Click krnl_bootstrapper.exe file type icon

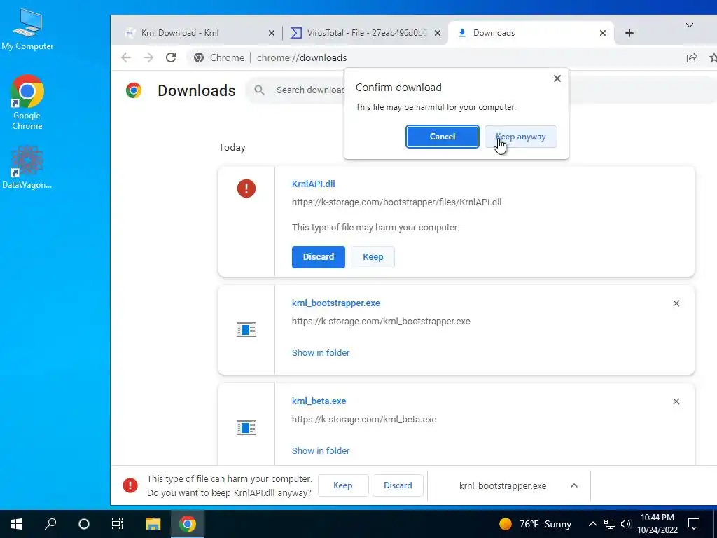pos(246,329)
